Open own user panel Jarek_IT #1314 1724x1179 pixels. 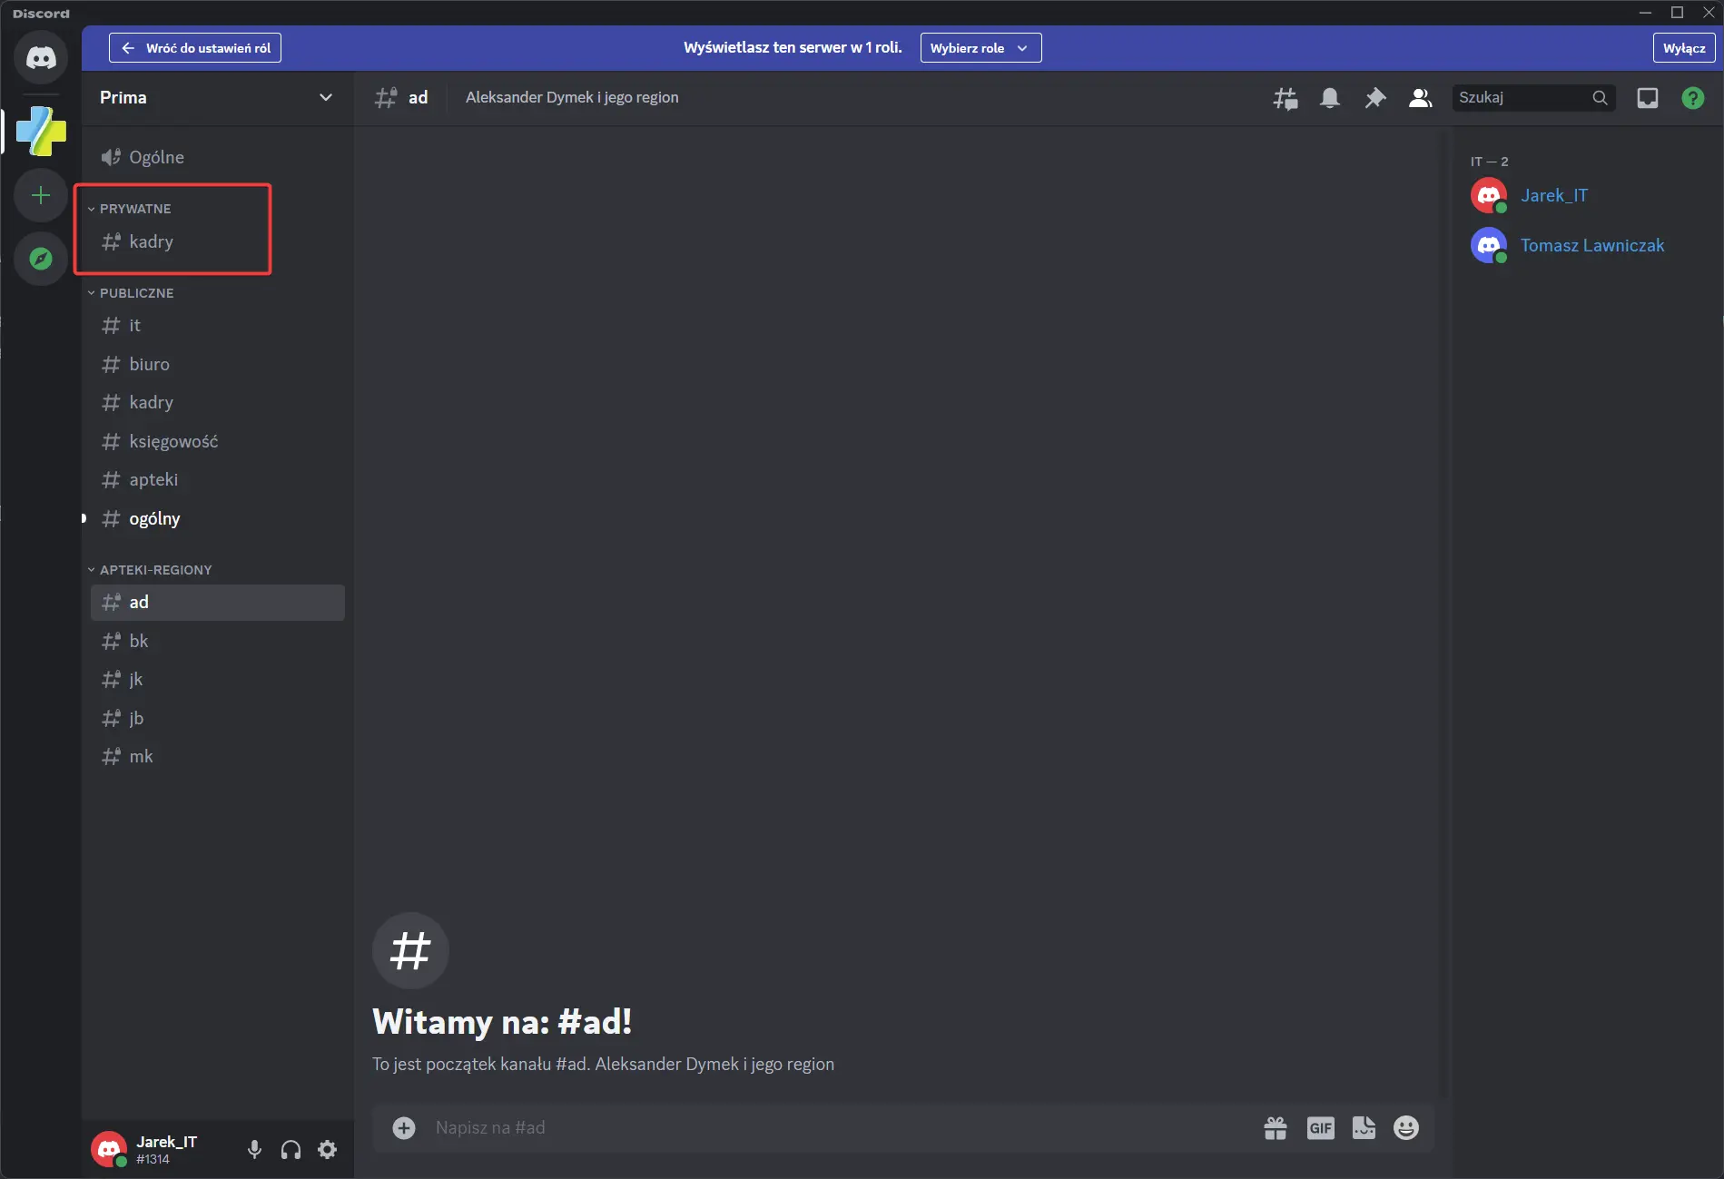pyautogui.click(x=162, y=1150)
